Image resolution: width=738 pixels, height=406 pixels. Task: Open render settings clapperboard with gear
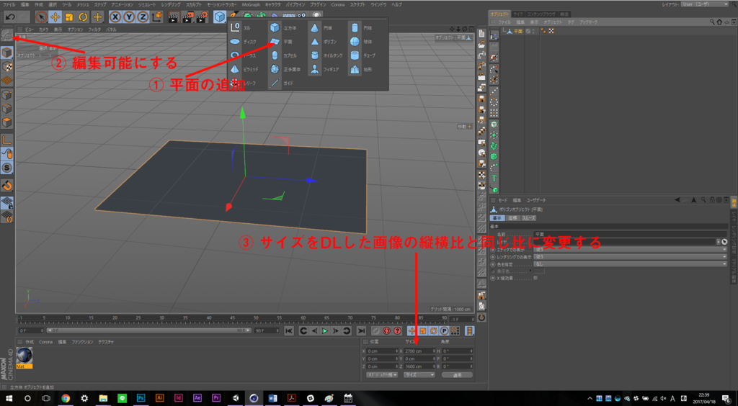coord(203,17)
